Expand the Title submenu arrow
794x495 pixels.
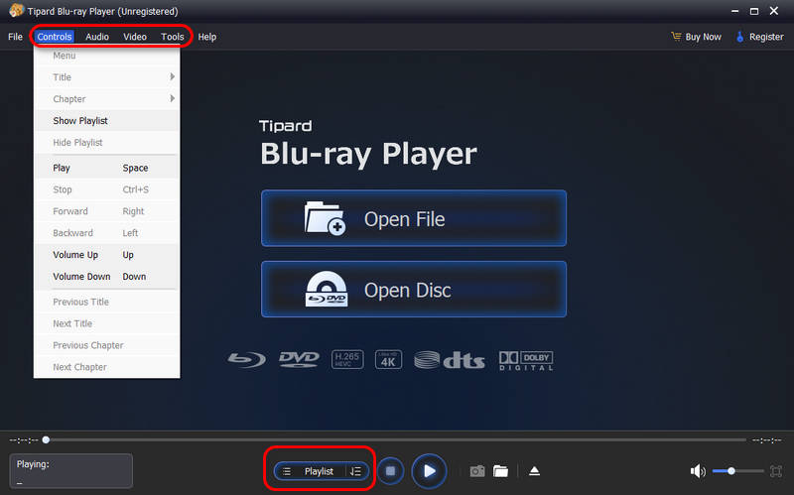[172, 77]
